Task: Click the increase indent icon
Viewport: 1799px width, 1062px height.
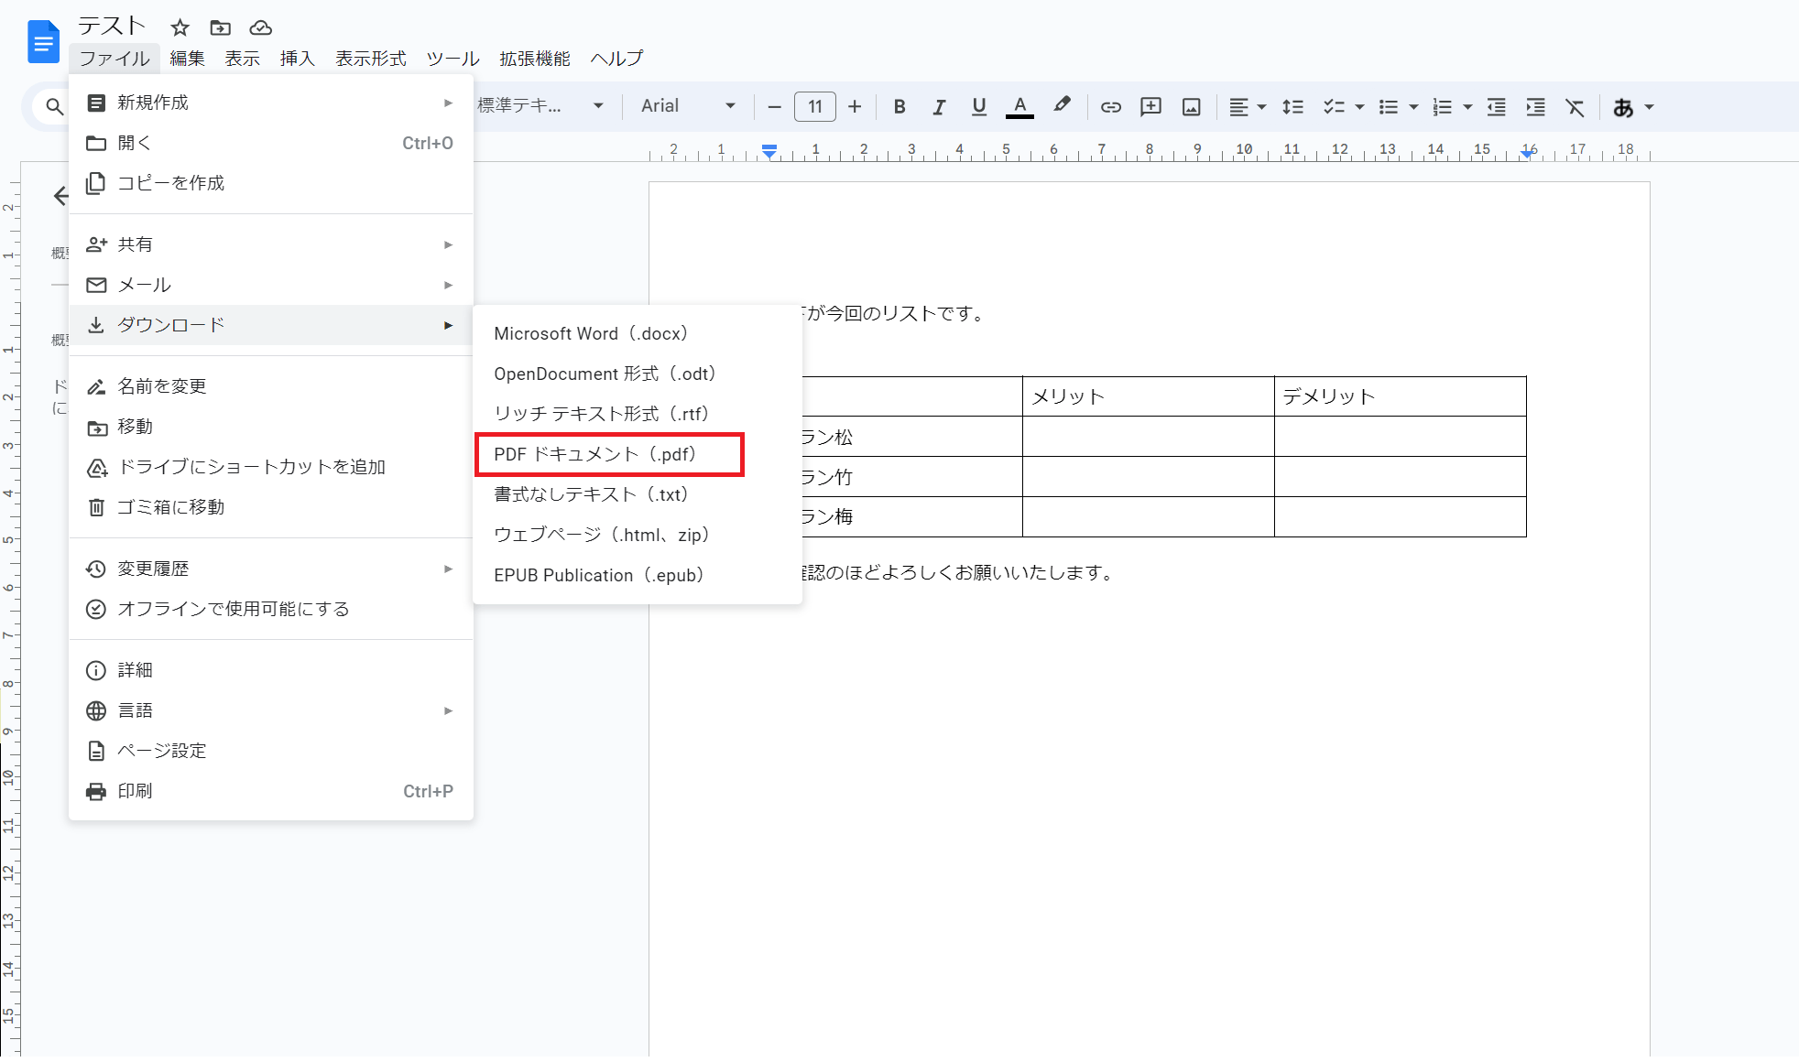Action: (x=1535, y=107)
